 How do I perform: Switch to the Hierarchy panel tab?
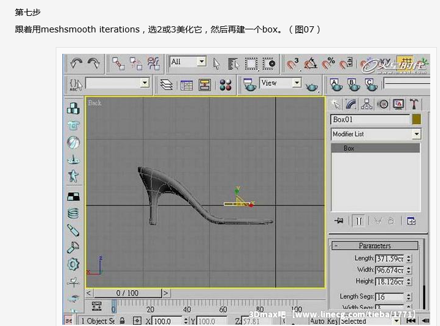pyautogui.click(x=366, y=104)
